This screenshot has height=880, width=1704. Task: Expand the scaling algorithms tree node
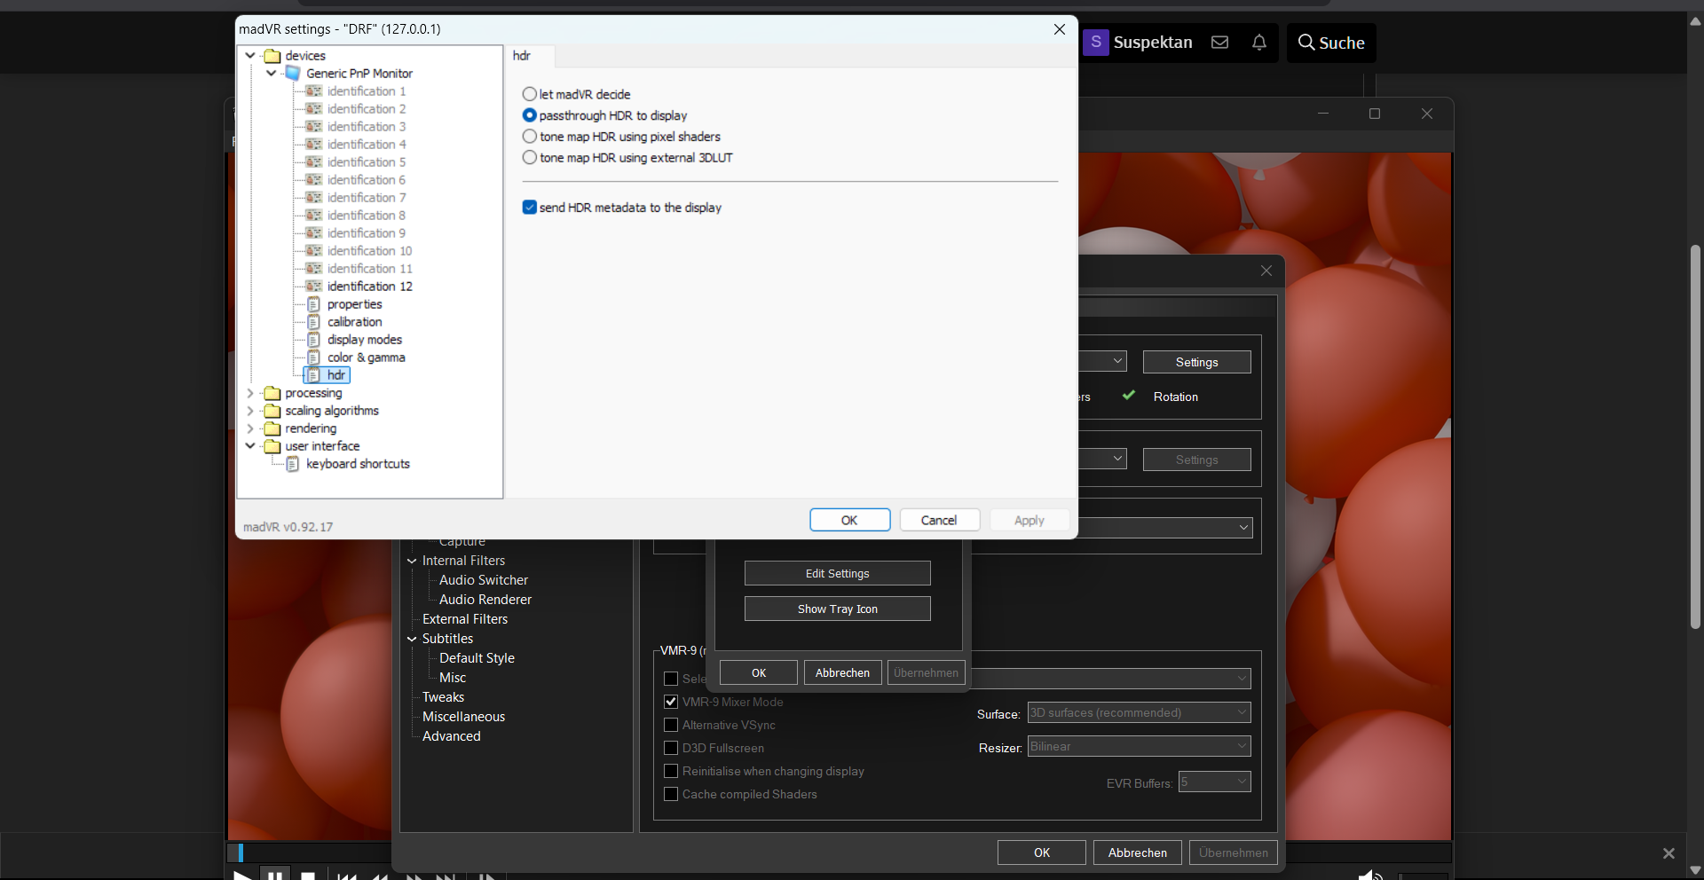click(251, 411)
